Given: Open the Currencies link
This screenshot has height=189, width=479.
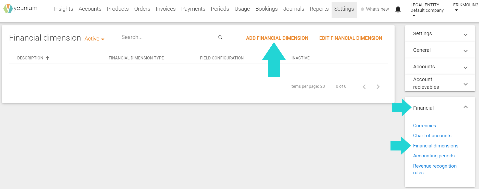Looking at the screenshot, I should (x=424, y=126).
